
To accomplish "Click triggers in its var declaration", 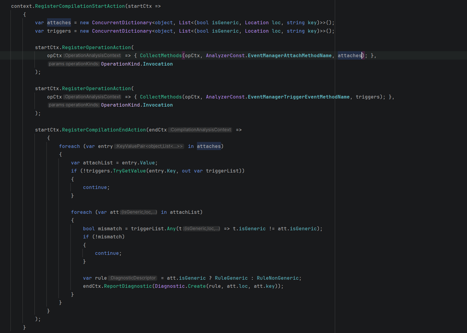I will click(59, 31).
